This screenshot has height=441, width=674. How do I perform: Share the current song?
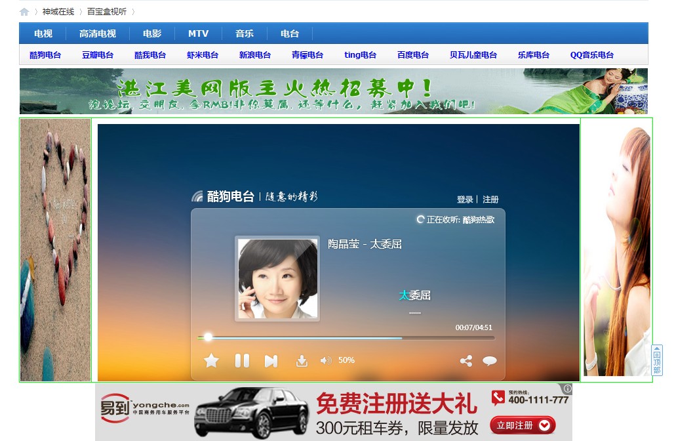(466, 360)
